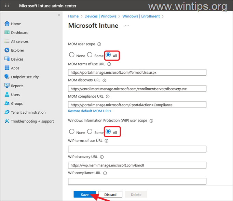Viewport: 233px width, 201px height.
Task: Open Devices icon in left navigation
Action: (7, 59)
